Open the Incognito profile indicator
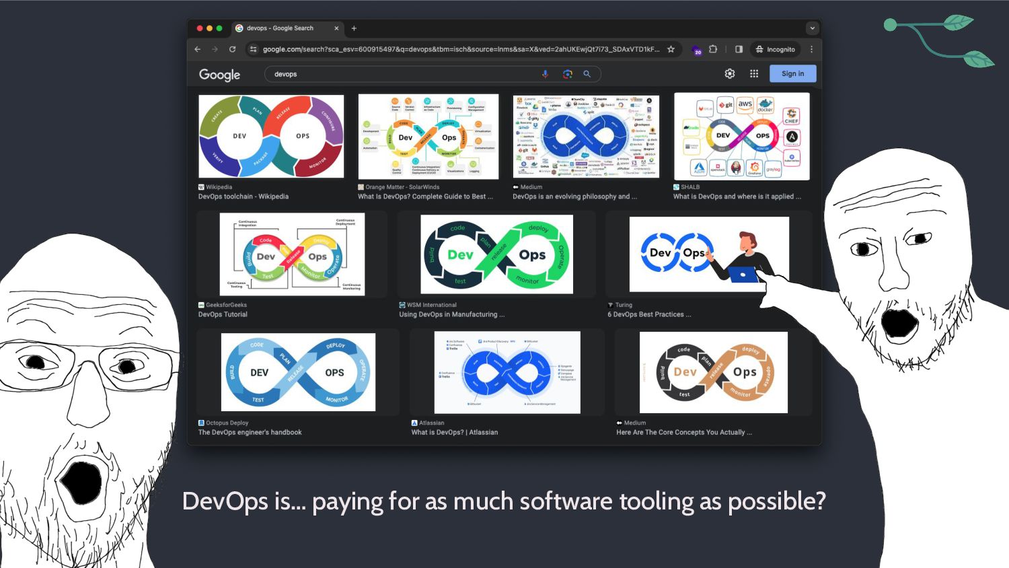Screen dimensions: 1009x568 click(x=775, y=49)
